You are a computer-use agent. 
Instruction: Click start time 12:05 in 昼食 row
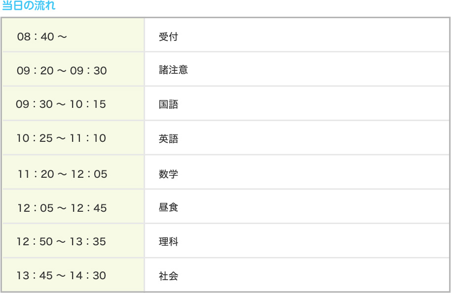coord(35,208)
